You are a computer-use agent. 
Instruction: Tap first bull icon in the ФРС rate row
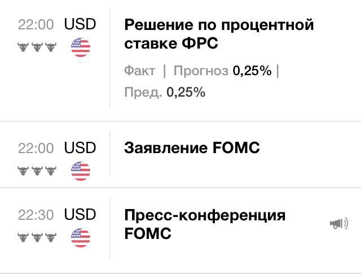(x=23, y=47)
